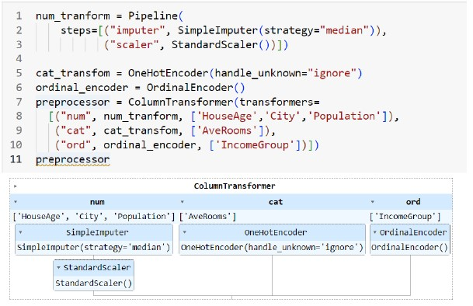Image resolution: width=473 pixels, height=306 pixels.
Task: Click line number 7 in the gutter
Action: [19, 102]
